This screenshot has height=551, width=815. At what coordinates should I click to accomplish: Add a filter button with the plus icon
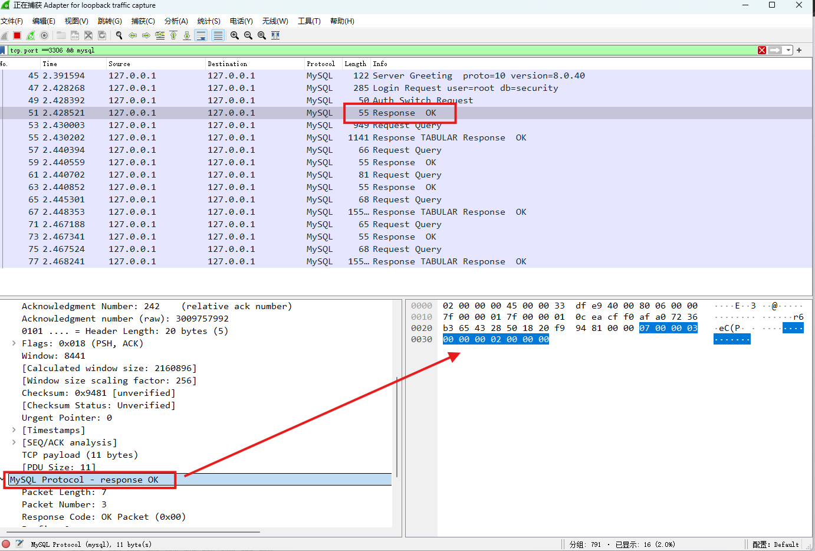(x=800, y=50)
